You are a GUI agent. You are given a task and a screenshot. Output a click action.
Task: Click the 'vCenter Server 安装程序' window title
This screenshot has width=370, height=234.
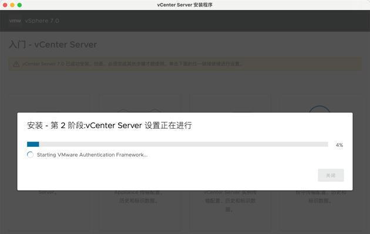[185, 5]
